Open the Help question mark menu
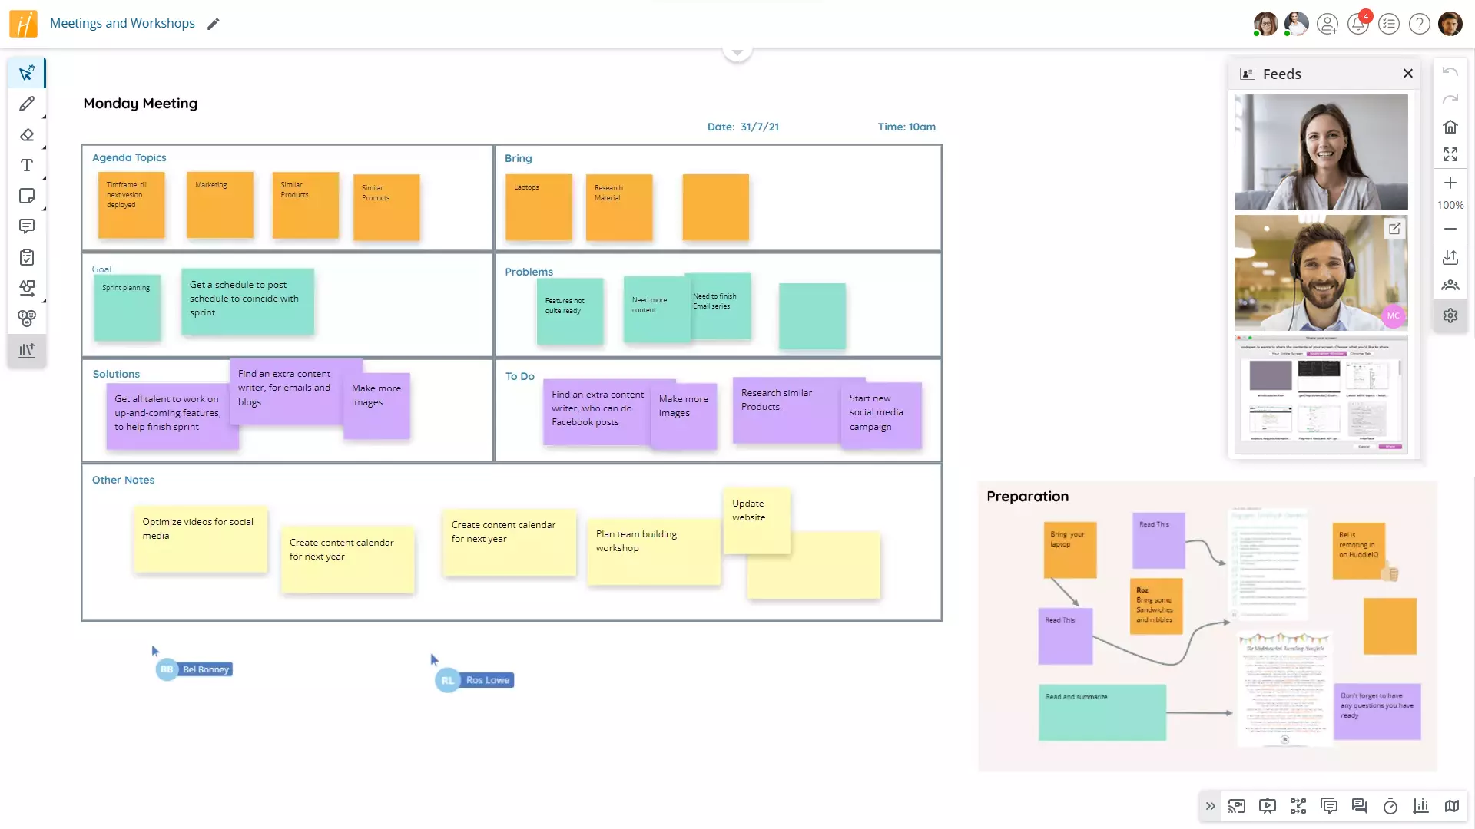 (x=1419, y=24)
